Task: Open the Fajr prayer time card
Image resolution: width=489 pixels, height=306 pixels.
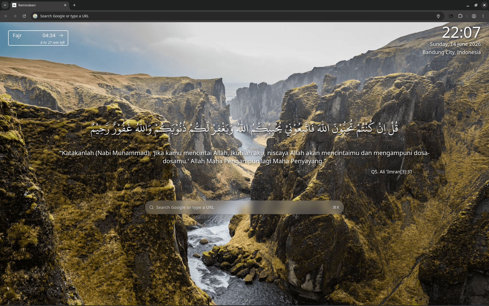Action: click(x=38, y=38)
